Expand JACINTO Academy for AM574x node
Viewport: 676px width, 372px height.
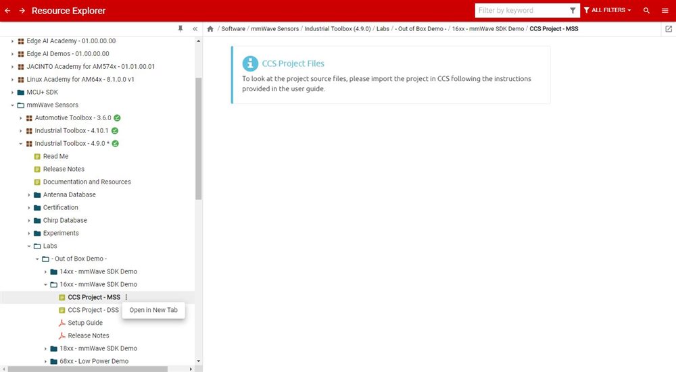[x=12, y=67]
